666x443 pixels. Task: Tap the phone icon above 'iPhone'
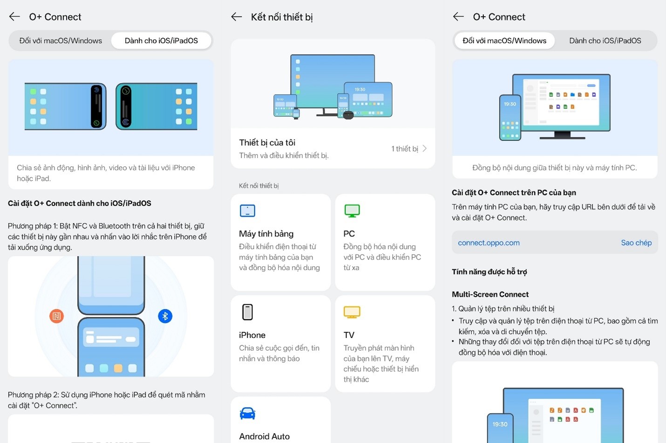click(x=247, y=312)
